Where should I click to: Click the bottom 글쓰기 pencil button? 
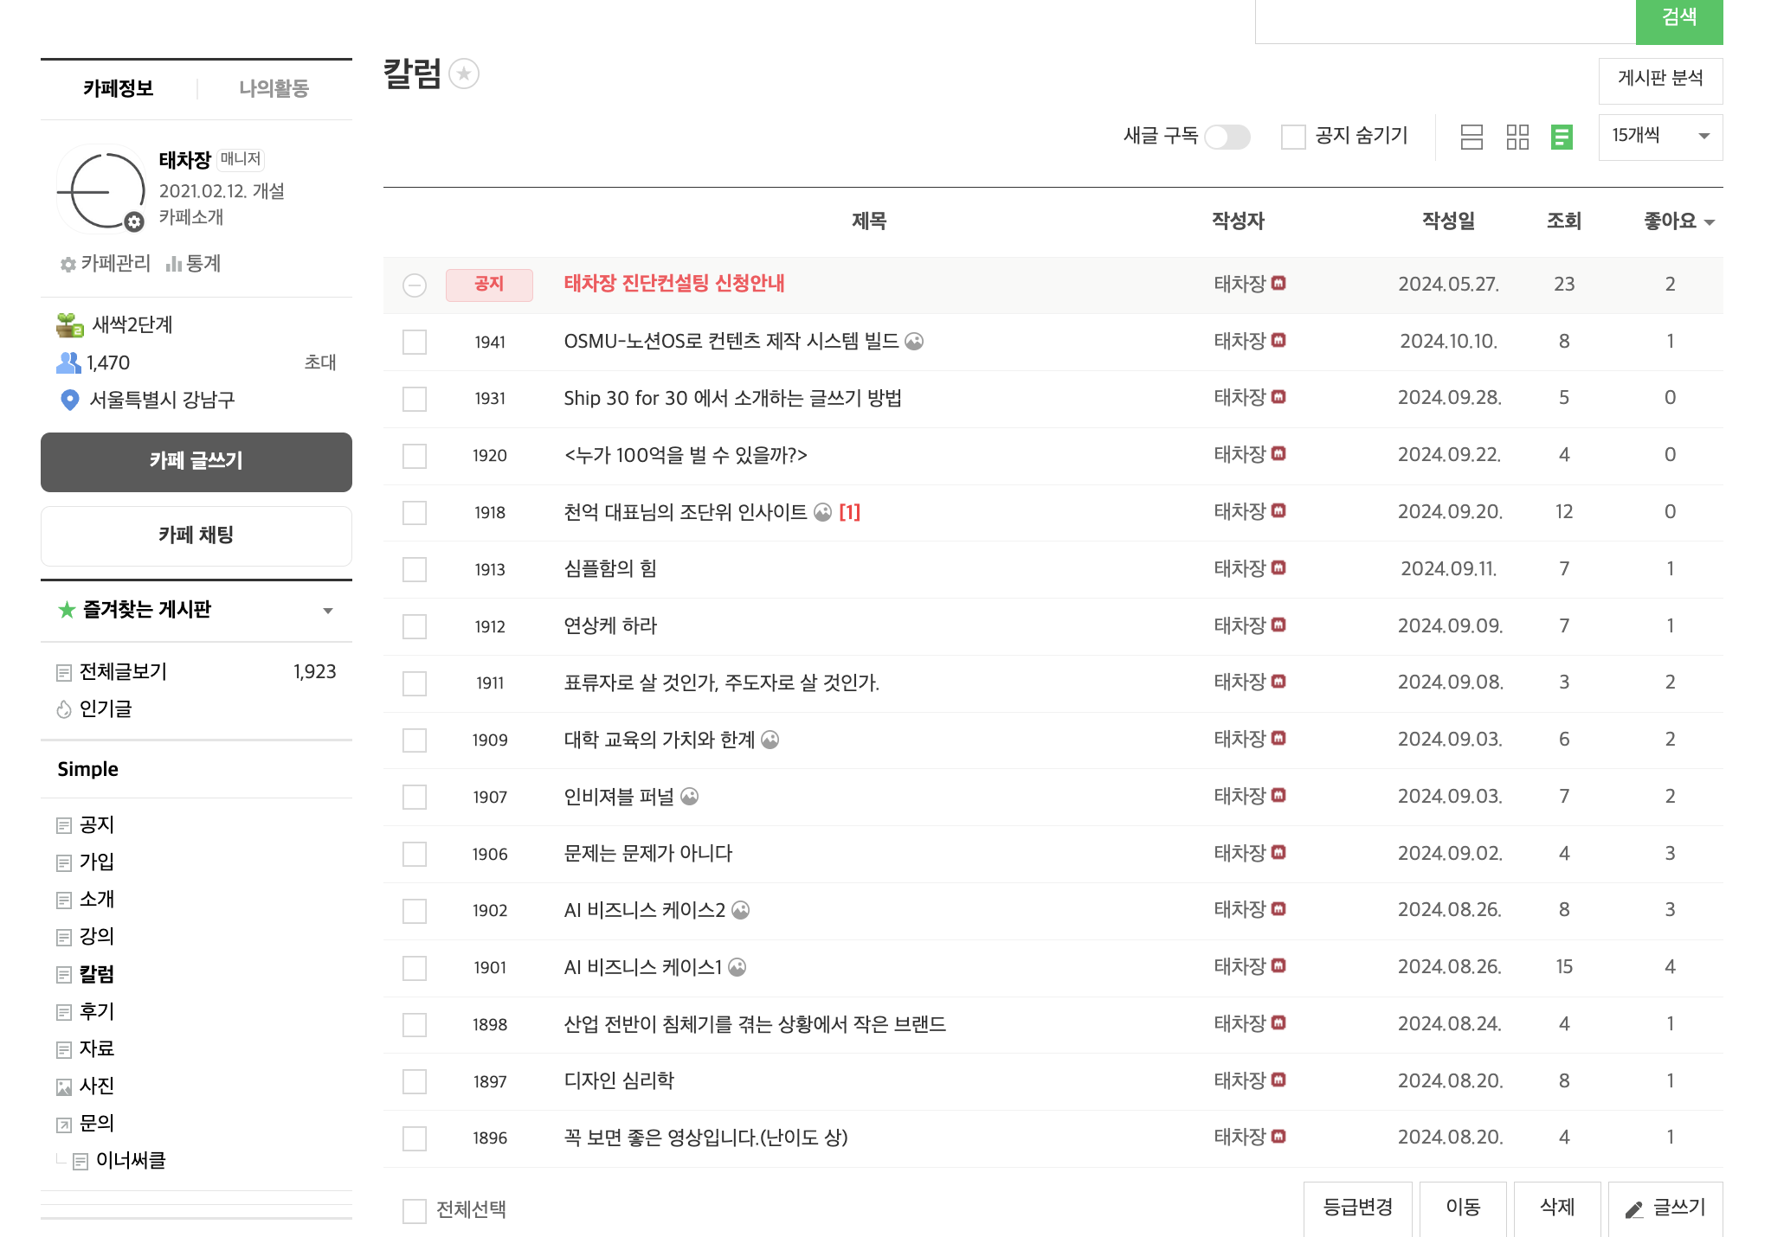coord(1665,1208)
